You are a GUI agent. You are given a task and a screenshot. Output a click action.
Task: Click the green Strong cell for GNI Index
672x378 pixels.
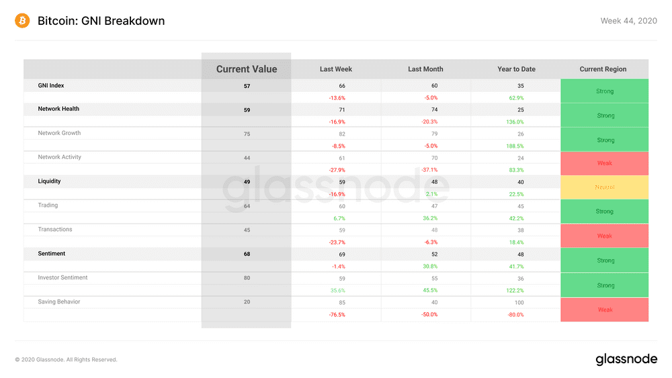[x=604, y=91]
